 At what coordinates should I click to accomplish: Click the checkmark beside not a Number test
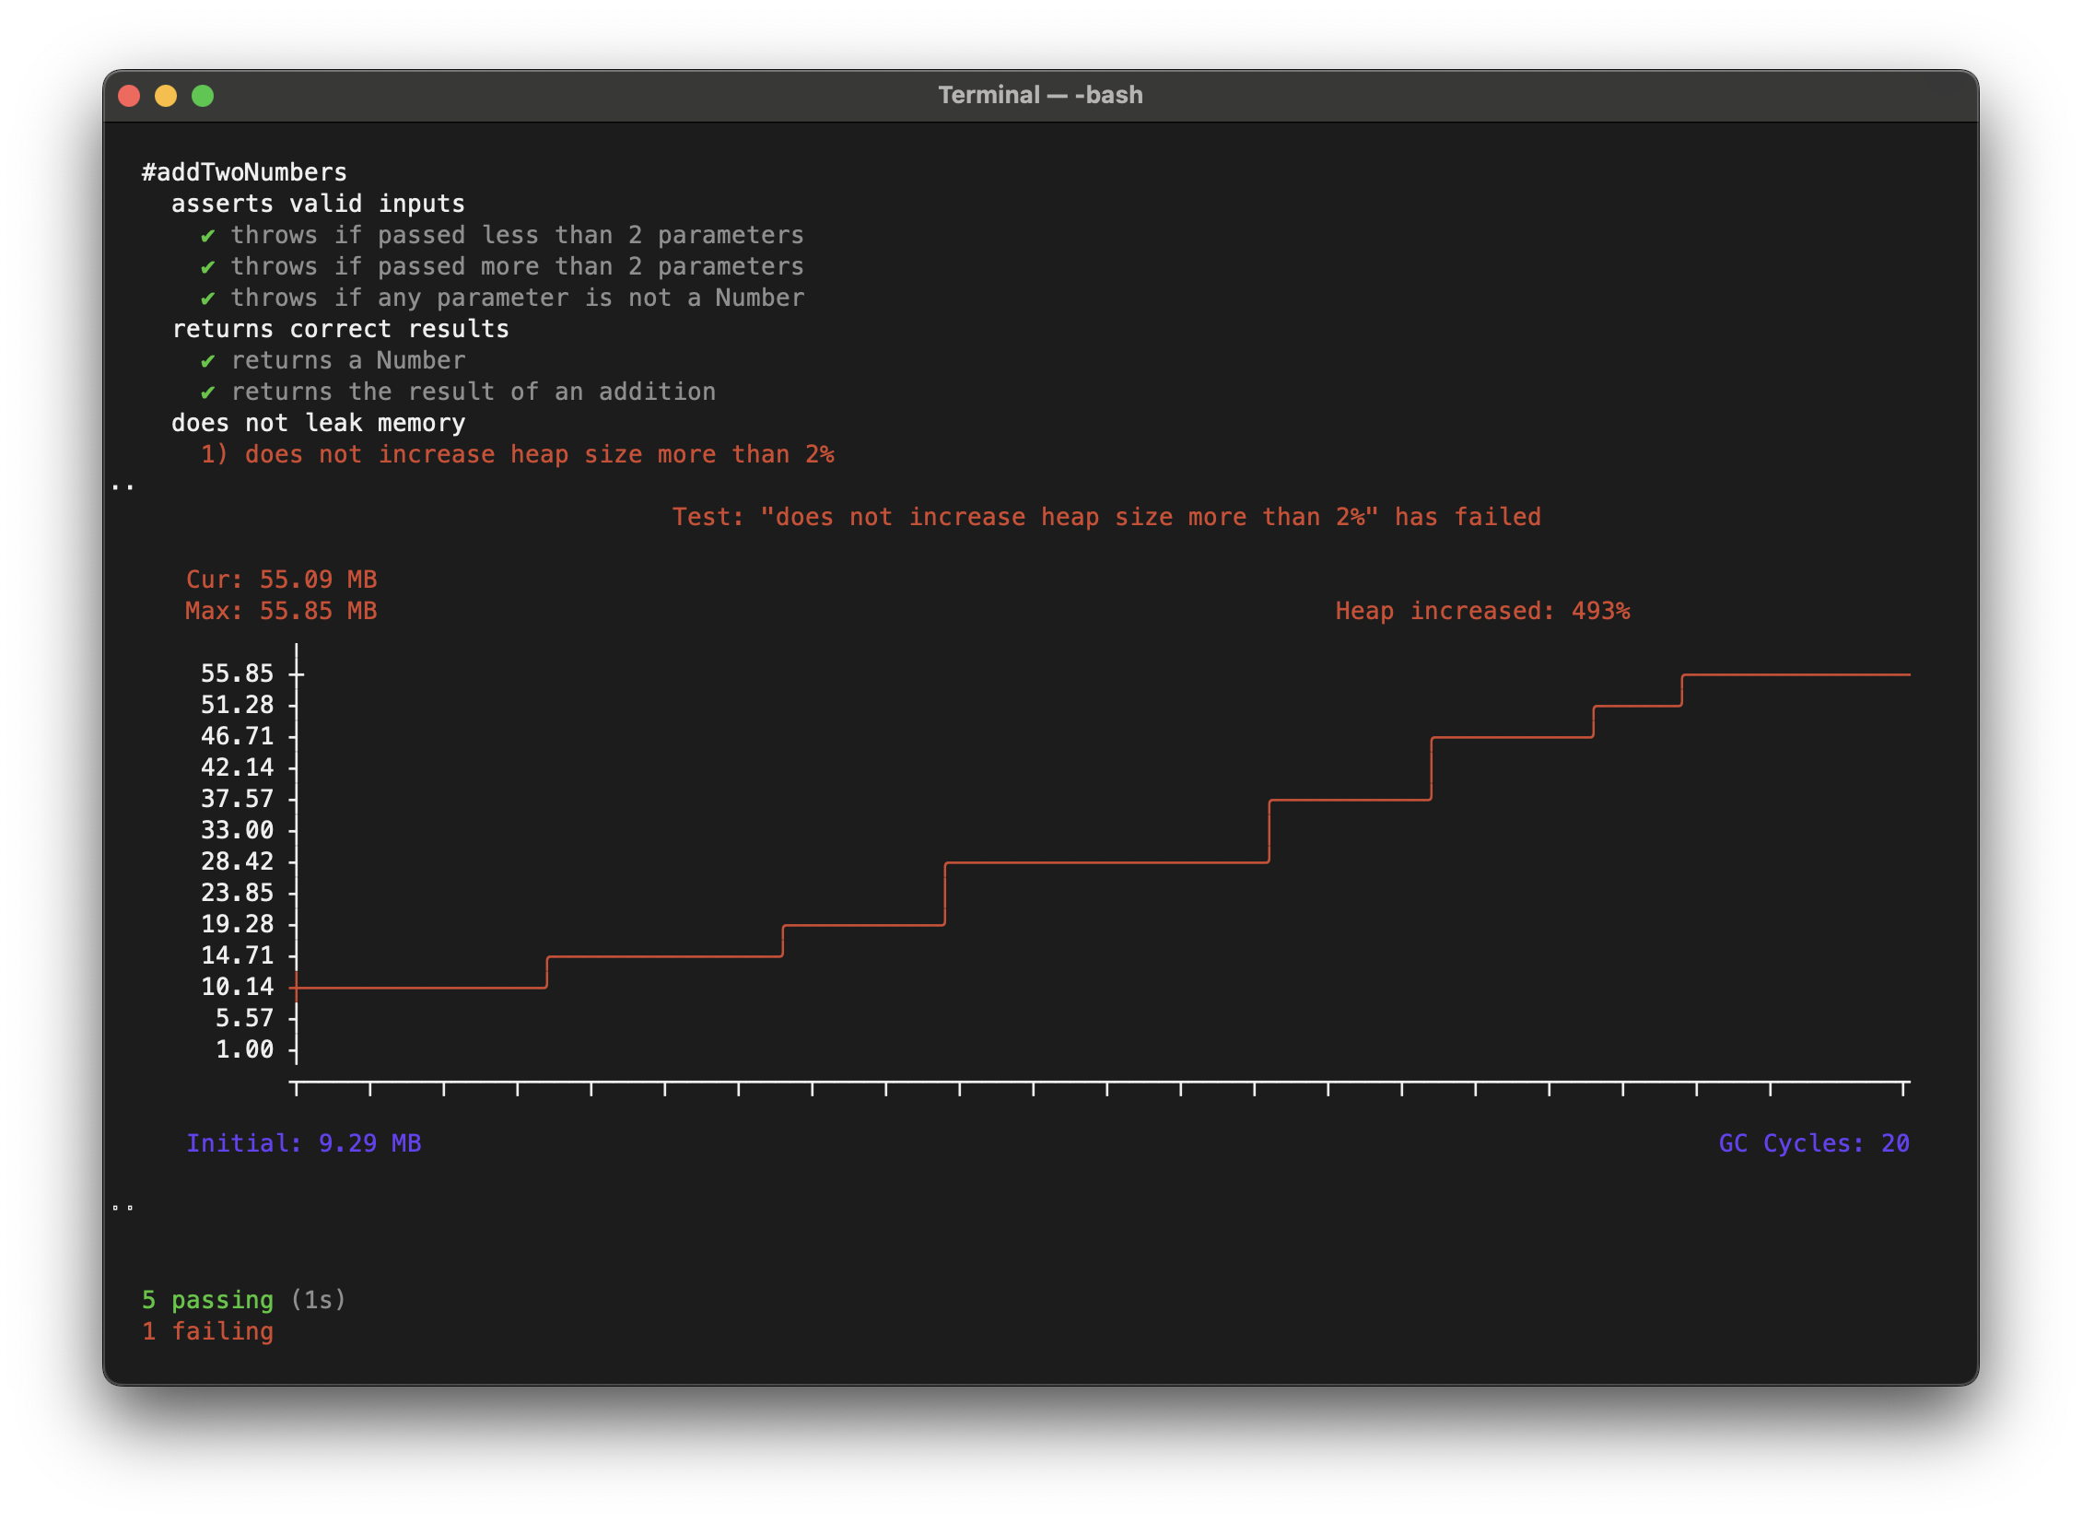pos(208,299)
